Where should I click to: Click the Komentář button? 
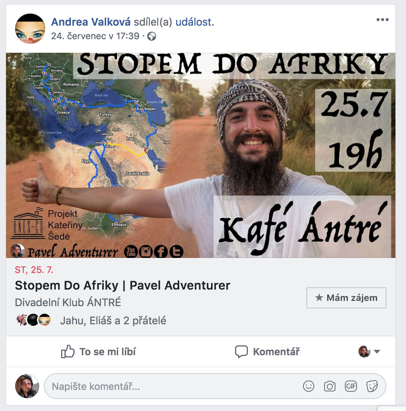267,351
